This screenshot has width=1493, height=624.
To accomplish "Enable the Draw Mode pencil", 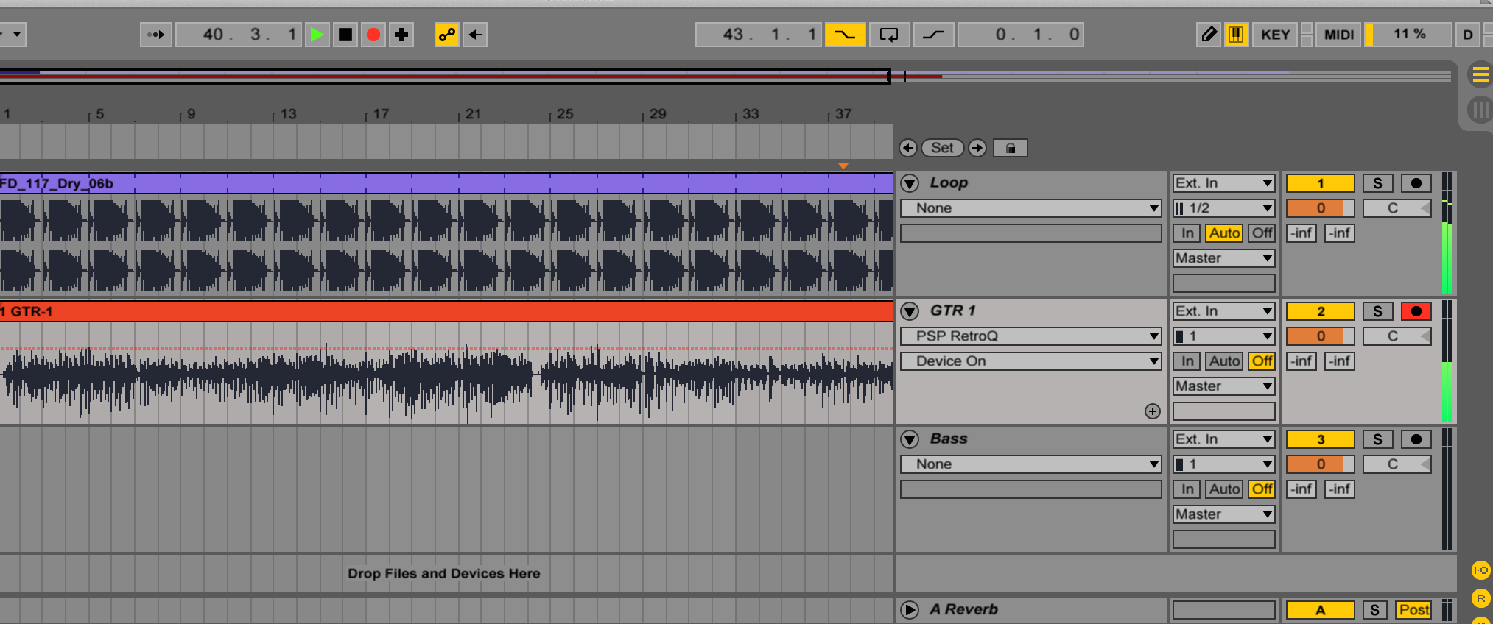I will point(1208,35).
